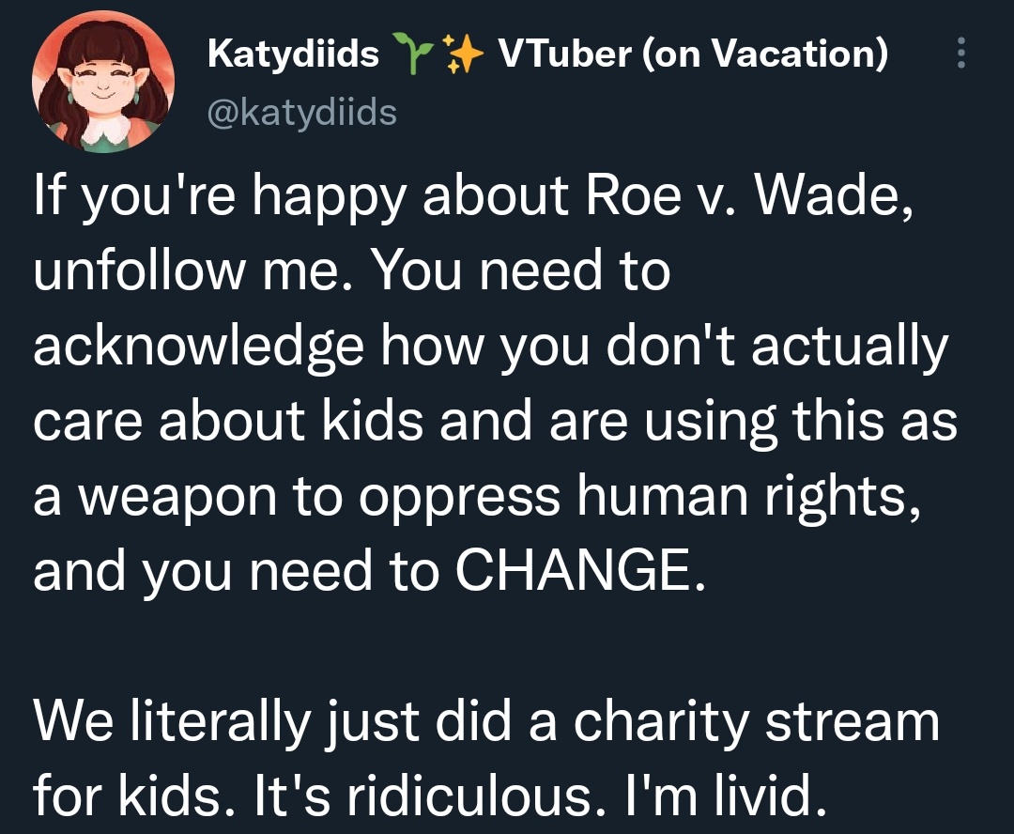1014x834 pixels.
Task: Click the word 'ridiculous' in last line
Action: 469,795
